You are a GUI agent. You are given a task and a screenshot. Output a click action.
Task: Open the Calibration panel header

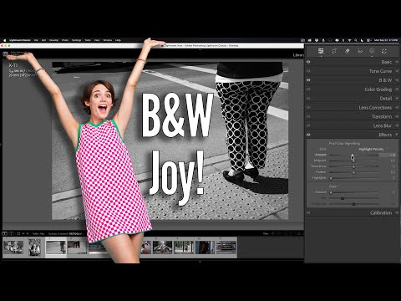point(353,212)
